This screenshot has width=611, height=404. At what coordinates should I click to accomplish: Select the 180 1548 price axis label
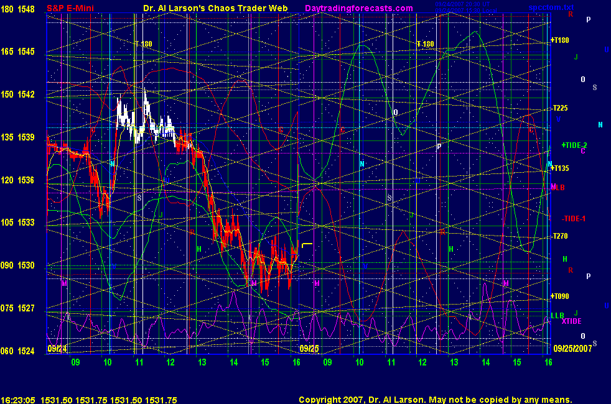(x=17, y=9)
